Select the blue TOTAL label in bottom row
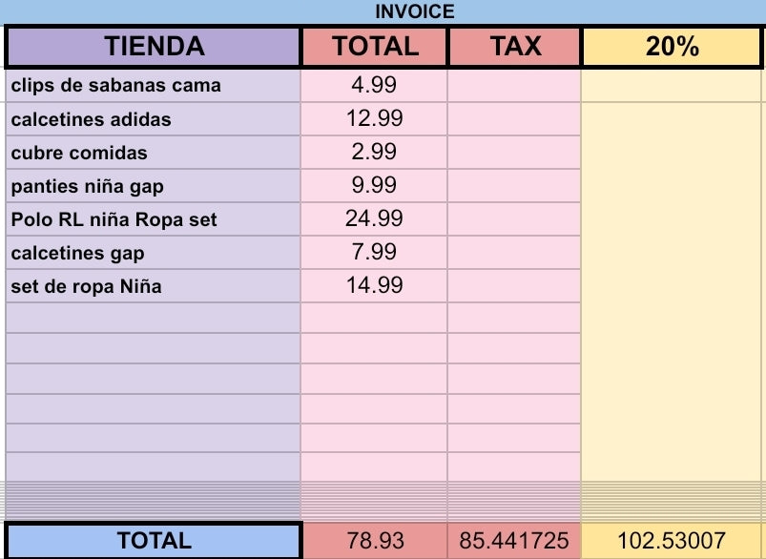 [154, 540]
